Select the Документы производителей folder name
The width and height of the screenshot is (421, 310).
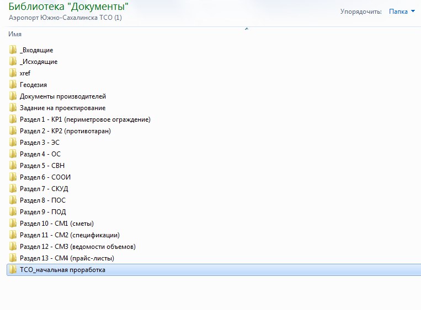pyautogui.click(x=63, y=96)
